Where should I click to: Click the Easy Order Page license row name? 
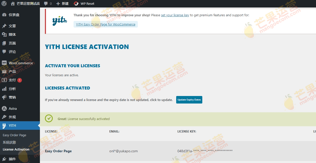pyautogui.click(x=58, y=151)
